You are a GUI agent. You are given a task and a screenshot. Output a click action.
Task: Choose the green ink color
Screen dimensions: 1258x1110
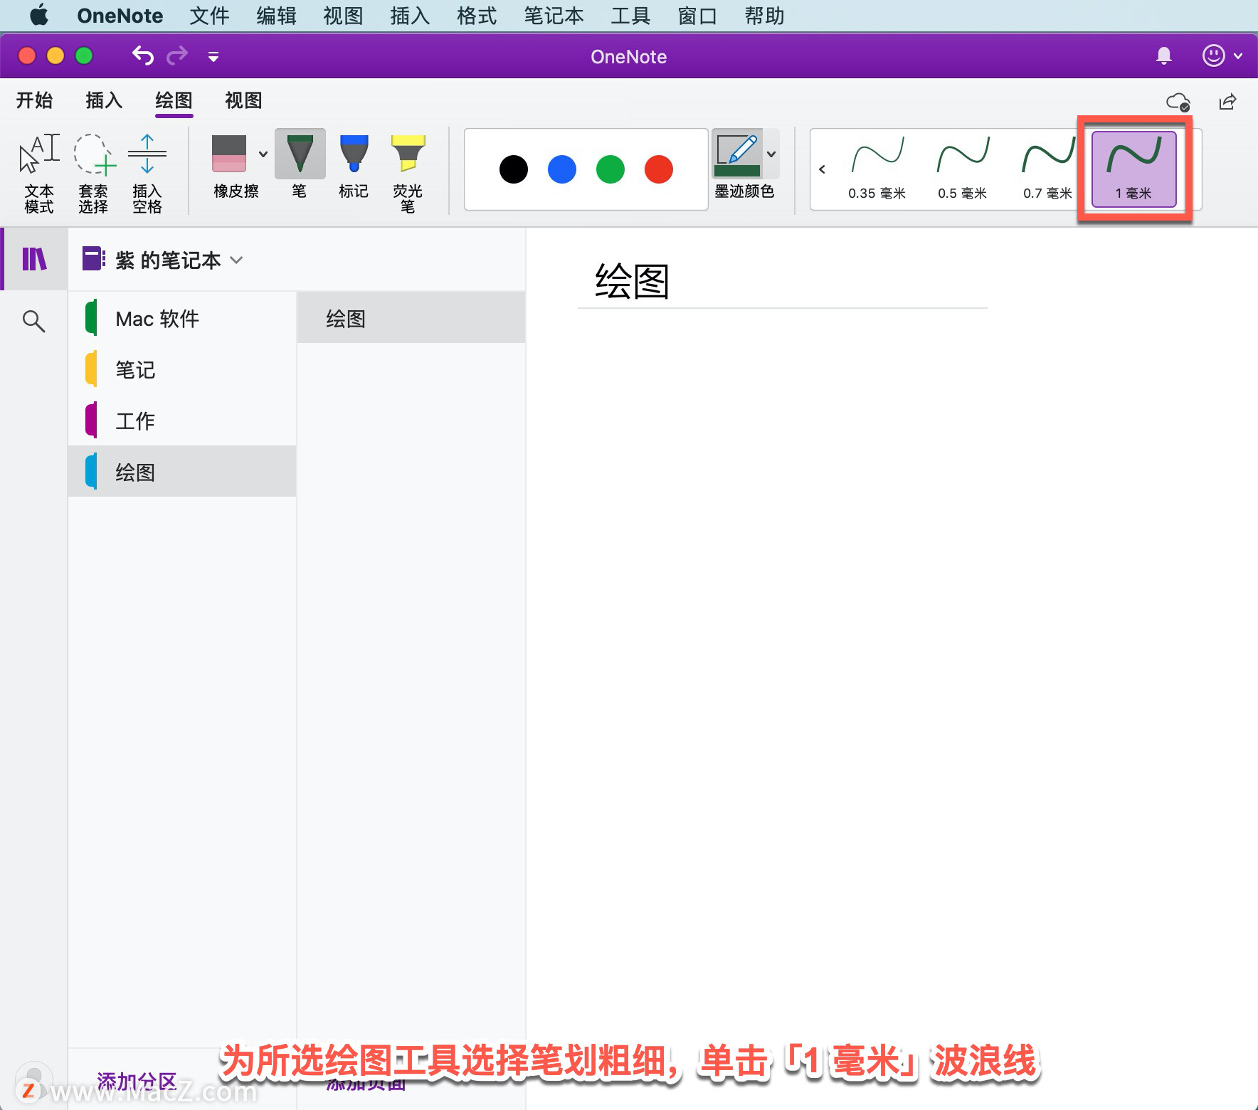click(610, 169)
